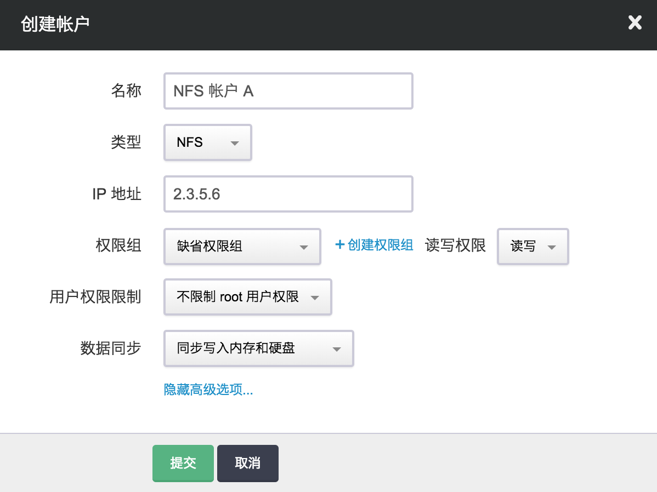Click the 数据同步 label

click(111, 348)
